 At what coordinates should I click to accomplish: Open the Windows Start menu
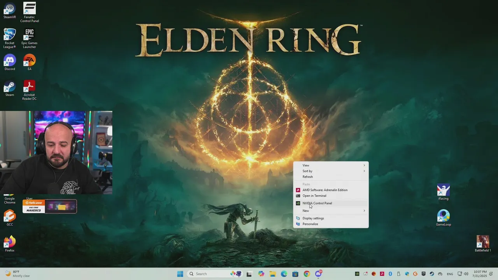(180, 274)
